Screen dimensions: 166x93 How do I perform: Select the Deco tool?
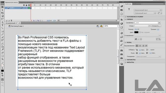coord(2,40)
